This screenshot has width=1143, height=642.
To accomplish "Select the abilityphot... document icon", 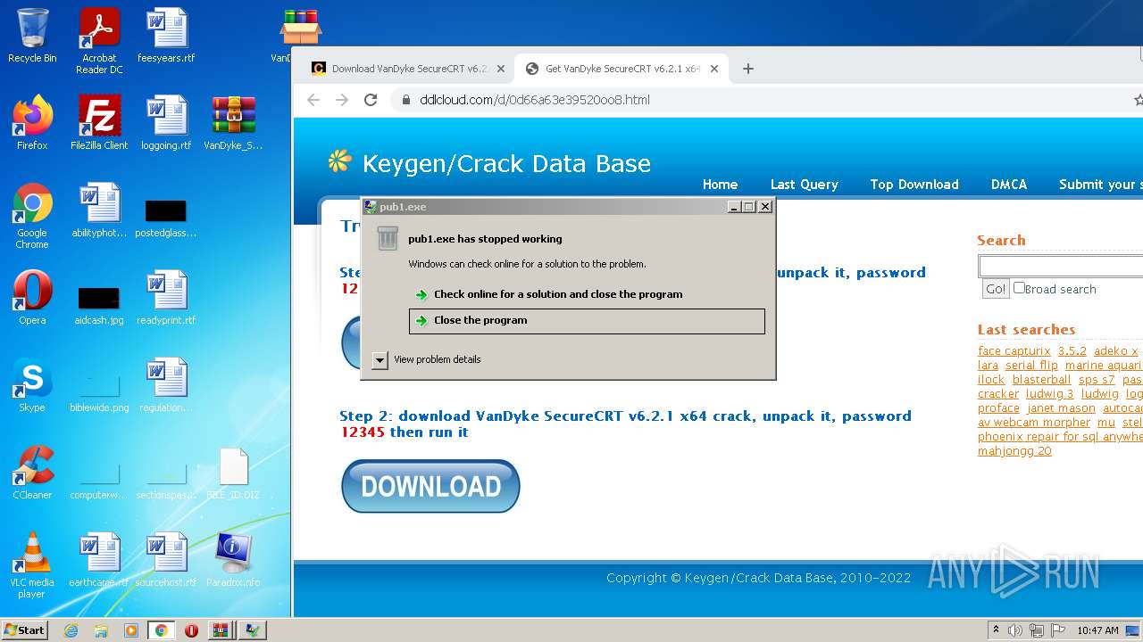I will (99, 210).
